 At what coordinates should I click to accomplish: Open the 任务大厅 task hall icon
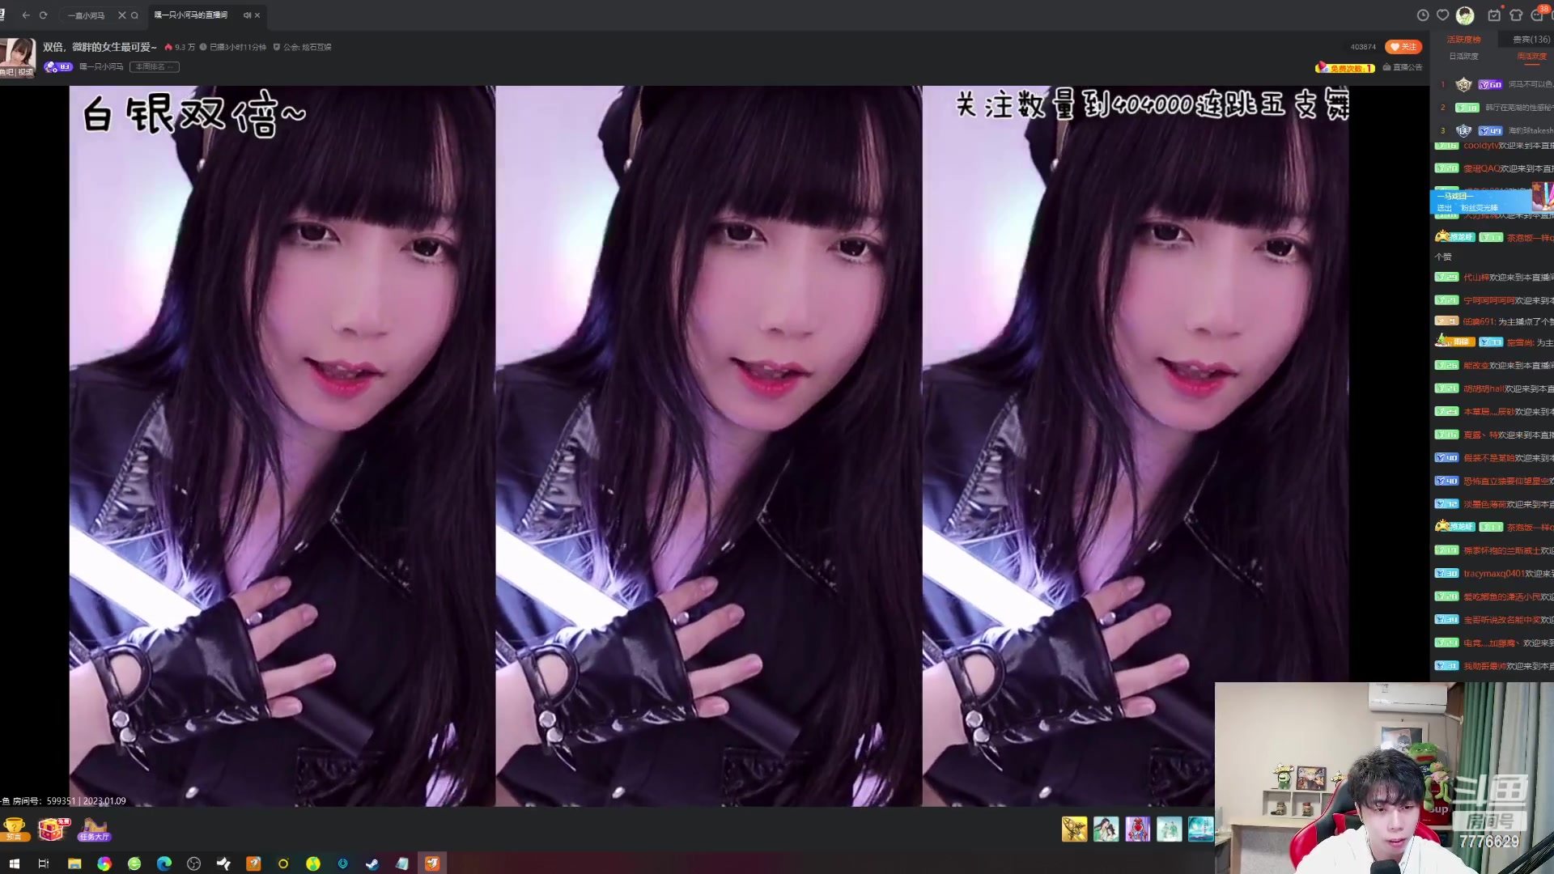tap(94, 829)
